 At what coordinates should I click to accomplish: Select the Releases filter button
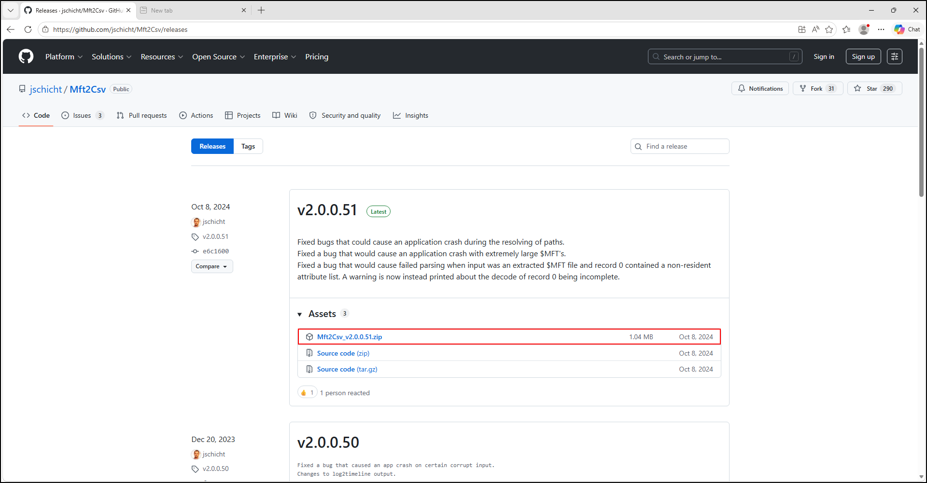pos(212,146)
